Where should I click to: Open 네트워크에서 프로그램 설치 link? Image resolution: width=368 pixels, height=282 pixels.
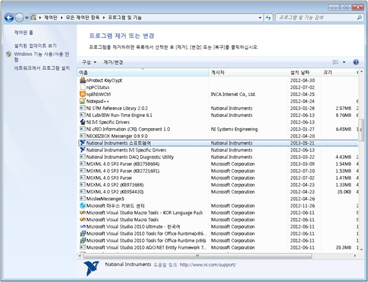[x=42, y=68]
